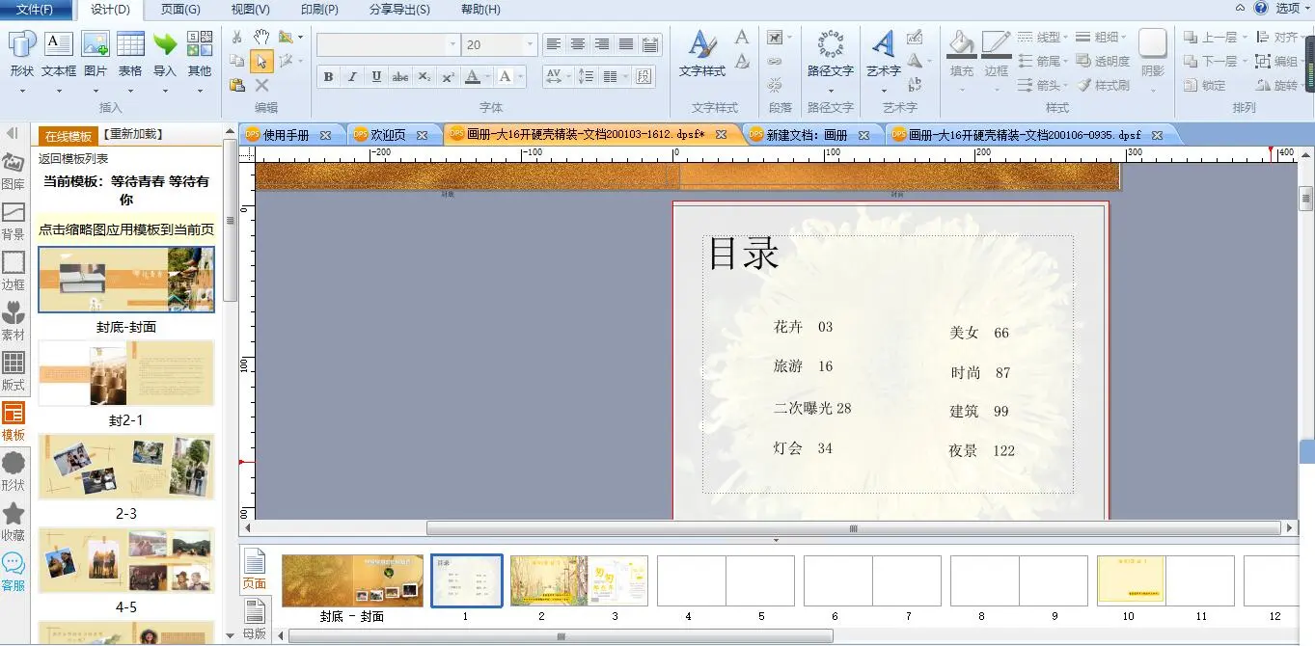The width and height of the screenshot is (1315, 646).
Task: Open the 艺术字 art text tool
Action: pyautogui.click(x=883, y=45)
